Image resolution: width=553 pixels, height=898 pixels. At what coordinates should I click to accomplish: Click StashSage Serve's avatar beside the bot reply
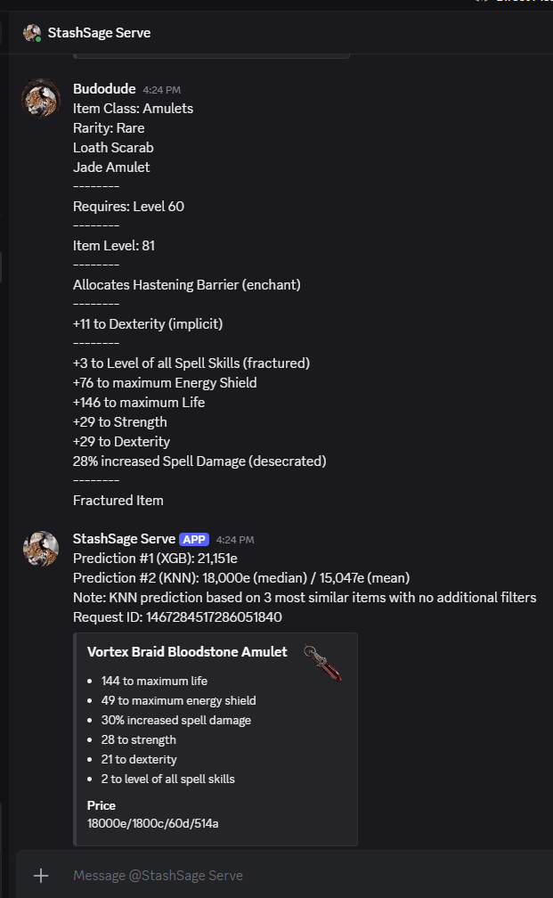40,548
